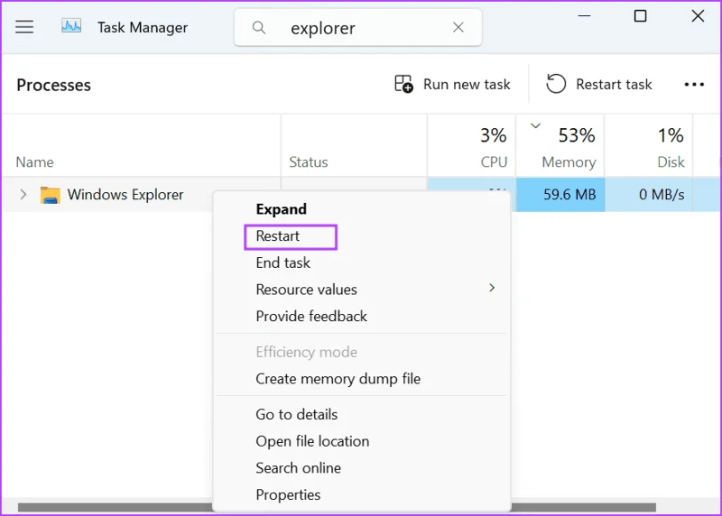Click the search magnifier icon

pyautogui.click(x=259, y=28)
